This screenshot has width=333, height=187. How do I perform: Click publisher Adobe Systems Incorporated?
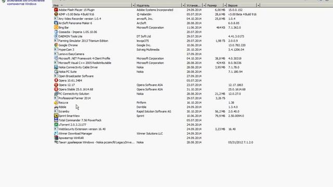tap(155, 10)
